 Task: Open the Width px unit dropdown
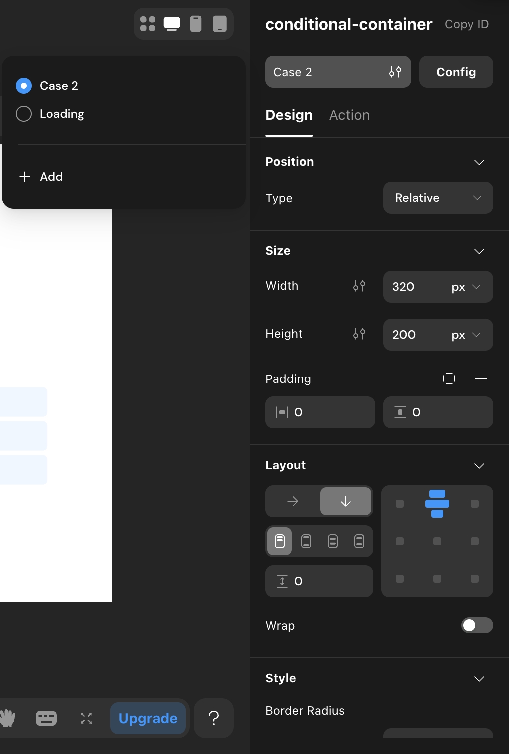466,287
